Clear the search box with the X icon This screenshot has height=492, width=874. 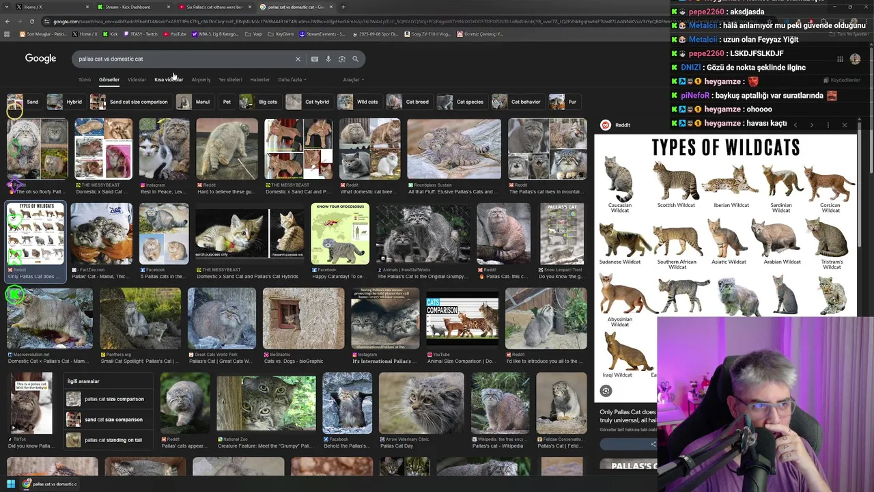click(298, 59)
